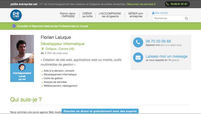Click 'Développement informatique' list item
Viewport: 201px width, 114px height.
60,74
